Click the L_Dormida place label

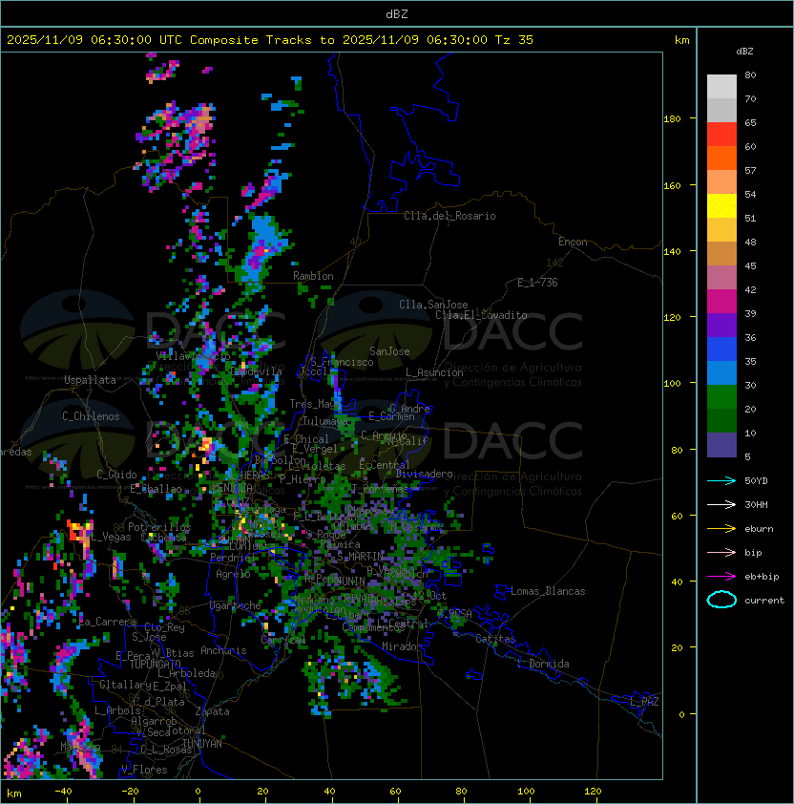(x=545, y=664)
